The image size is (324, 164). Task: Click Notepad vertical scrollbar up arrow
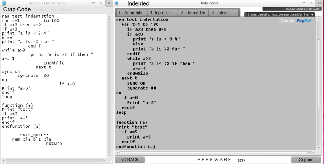[x=109, y=16]
